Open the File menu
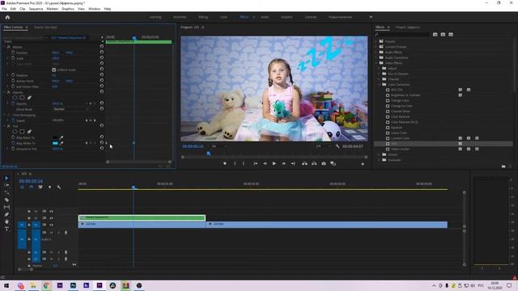 (4, 9)
